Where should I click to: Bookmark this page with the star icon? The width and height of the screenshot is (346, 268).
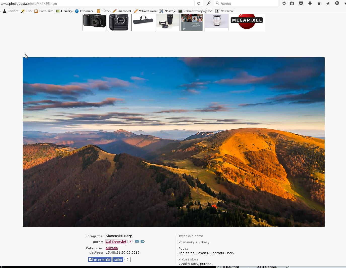tap(284, 3)
